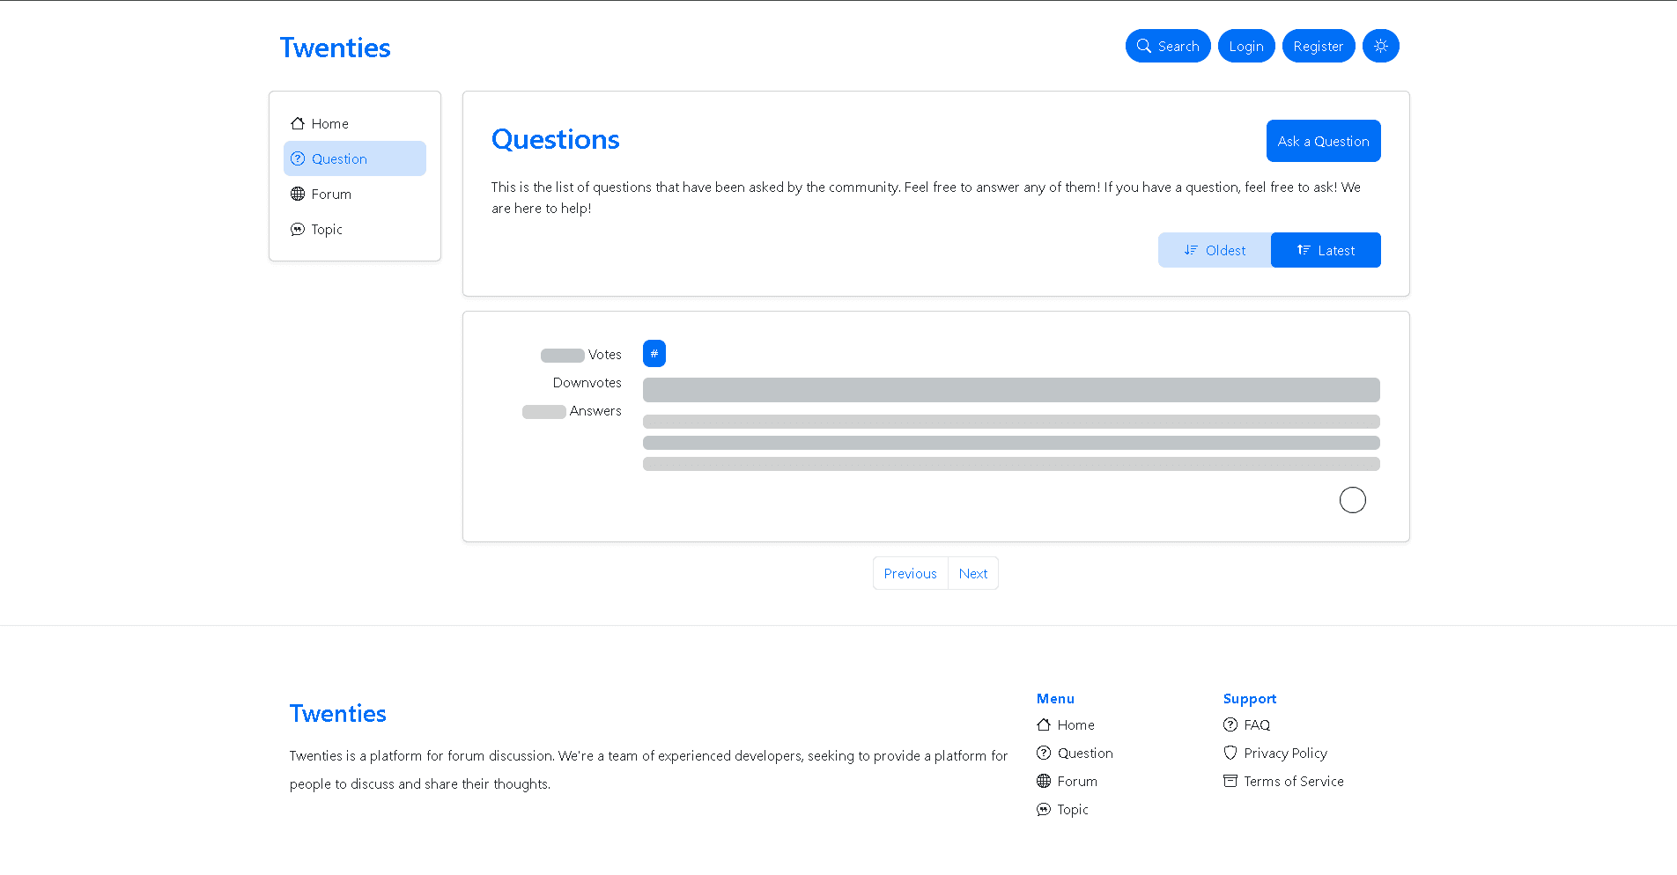Open Forum from the sidebar

331,194
